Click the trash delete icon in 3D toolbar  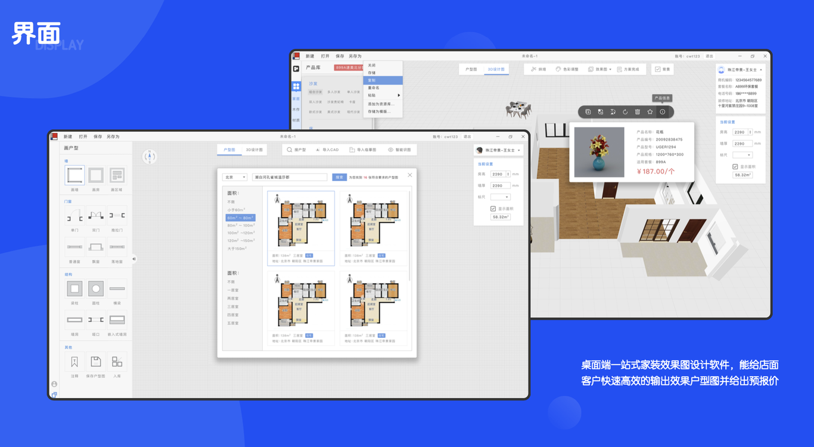[637, 111]
